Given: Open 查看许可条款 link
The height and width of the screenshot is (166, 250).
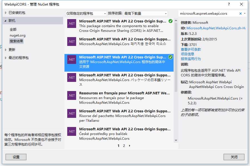Looking at the screenshot, I should tap(191, 50).
